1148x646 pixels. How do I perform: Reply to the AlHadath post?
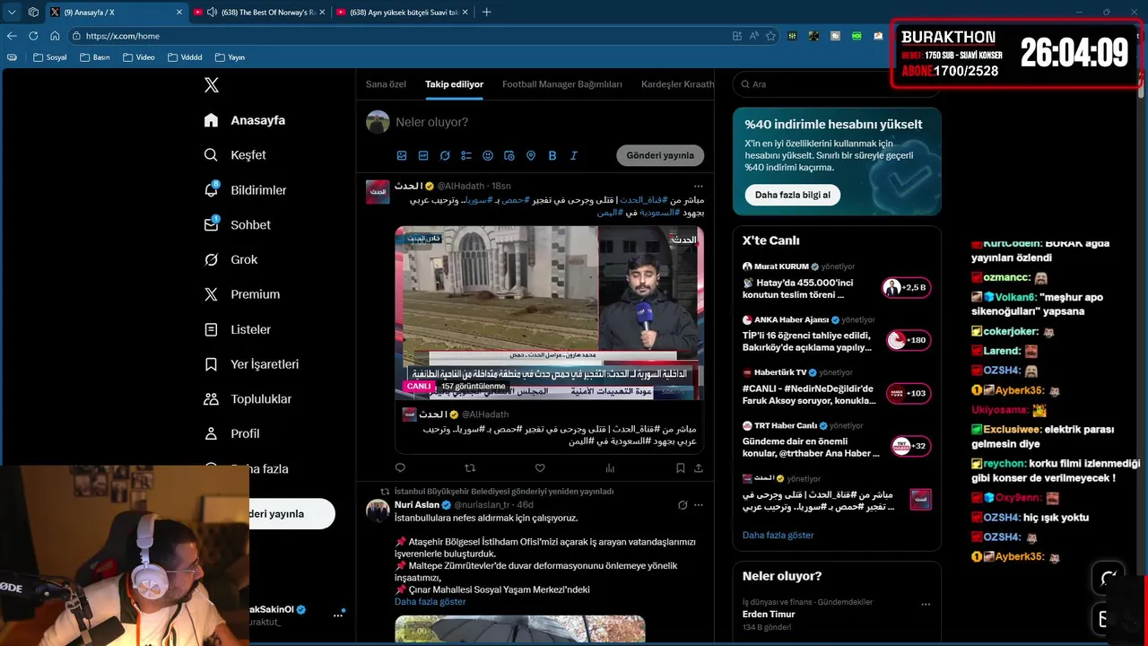[400, 468]
